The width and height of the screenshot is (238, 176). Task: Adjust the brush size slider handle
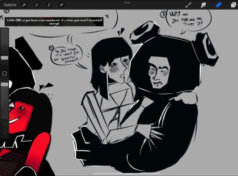click(4, 58)
